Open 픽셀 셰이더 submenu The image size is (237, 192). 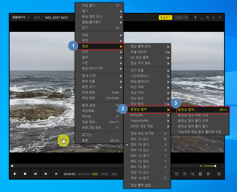pyautogui.click(x=147, y=52)
